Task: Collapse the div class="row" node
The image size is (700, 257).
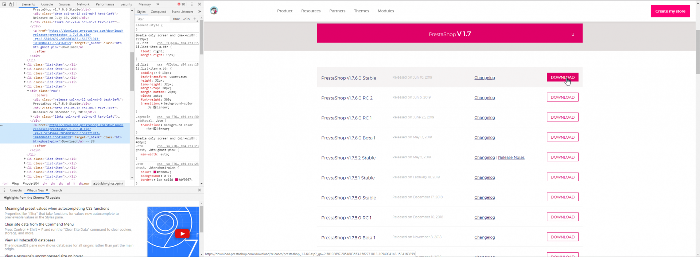Action: coord(28,91)
